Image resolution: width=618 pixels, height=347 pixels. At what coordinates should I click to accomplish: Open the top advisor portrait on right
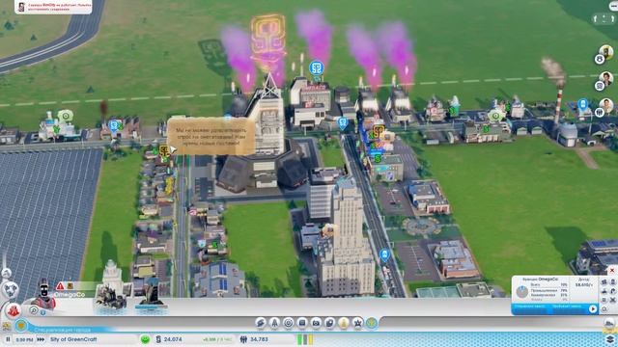click(x=606, y=52)
